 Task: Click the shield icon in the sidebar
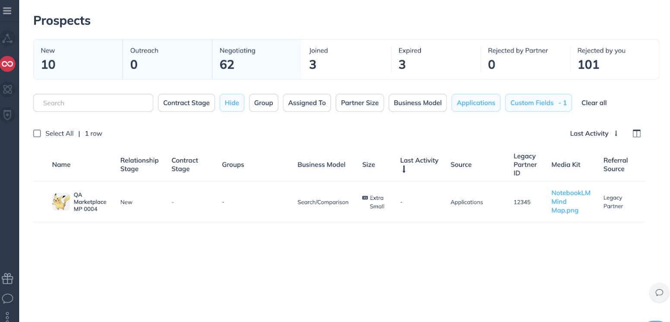click(x=8, y=114)
